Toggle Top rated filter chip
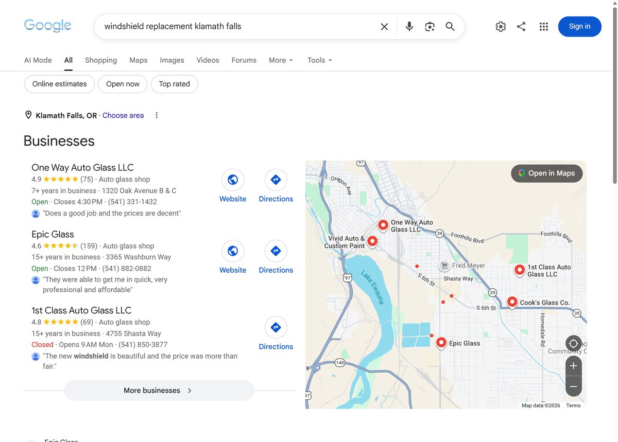Viewport: 618px width, 442px height. [175, 84]
